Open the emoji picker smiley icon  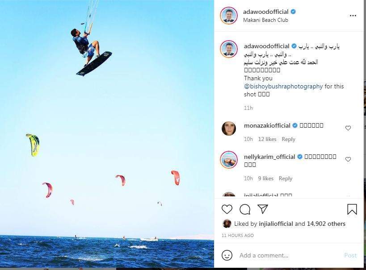[227, 255]
